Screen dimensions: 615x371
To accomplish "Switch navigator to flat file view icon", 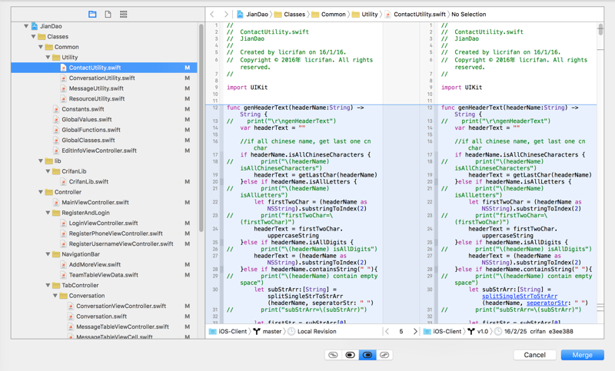I will click(x=108, y=14).
